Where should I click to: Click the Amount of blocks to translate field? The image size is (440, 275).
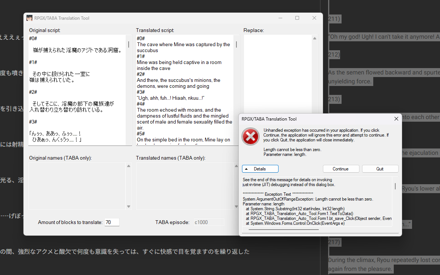click(112, 222)
